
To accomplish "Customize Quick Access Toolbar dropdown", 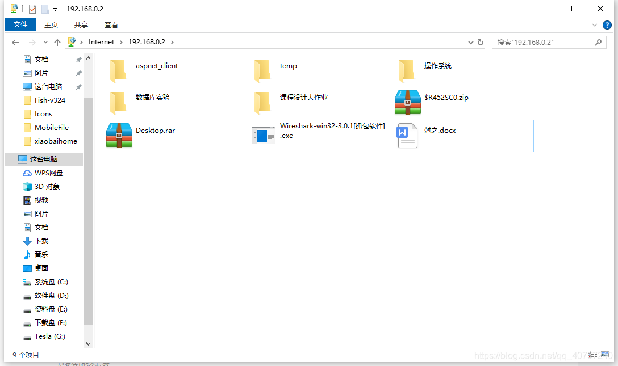I will 55,9.
